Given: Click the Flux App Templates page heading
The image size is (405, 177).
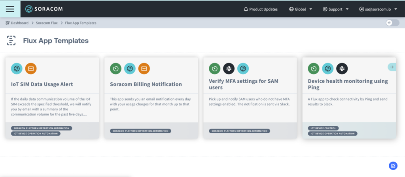Looking at the screenshot, I should (x=56, y=41).
